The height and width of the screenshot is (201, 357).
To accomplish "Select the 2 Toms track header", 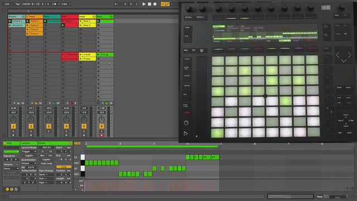I will [x=34, y=17].
